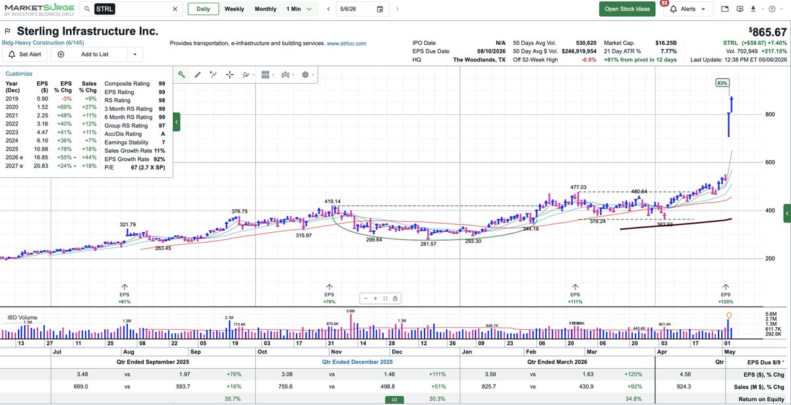Zoom out with the minus icon

coord(365,298)
